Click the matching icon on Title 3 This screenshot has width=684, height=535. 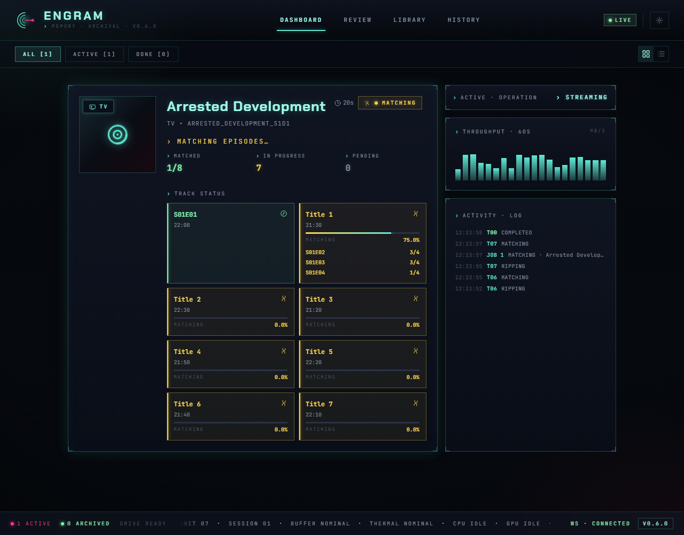coord(416,298)
